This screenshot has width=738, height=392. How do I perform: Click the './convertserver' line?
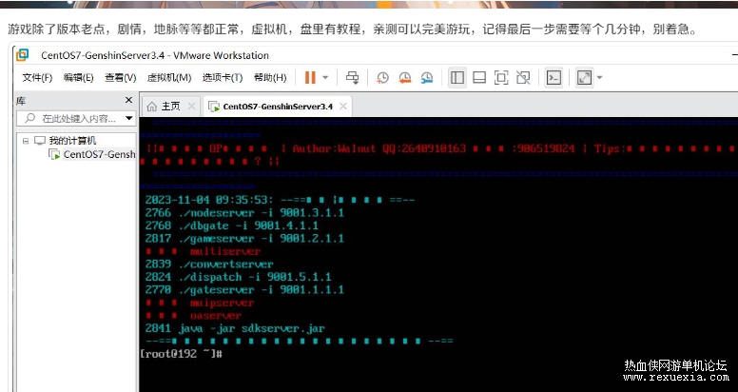coord(209,264)
